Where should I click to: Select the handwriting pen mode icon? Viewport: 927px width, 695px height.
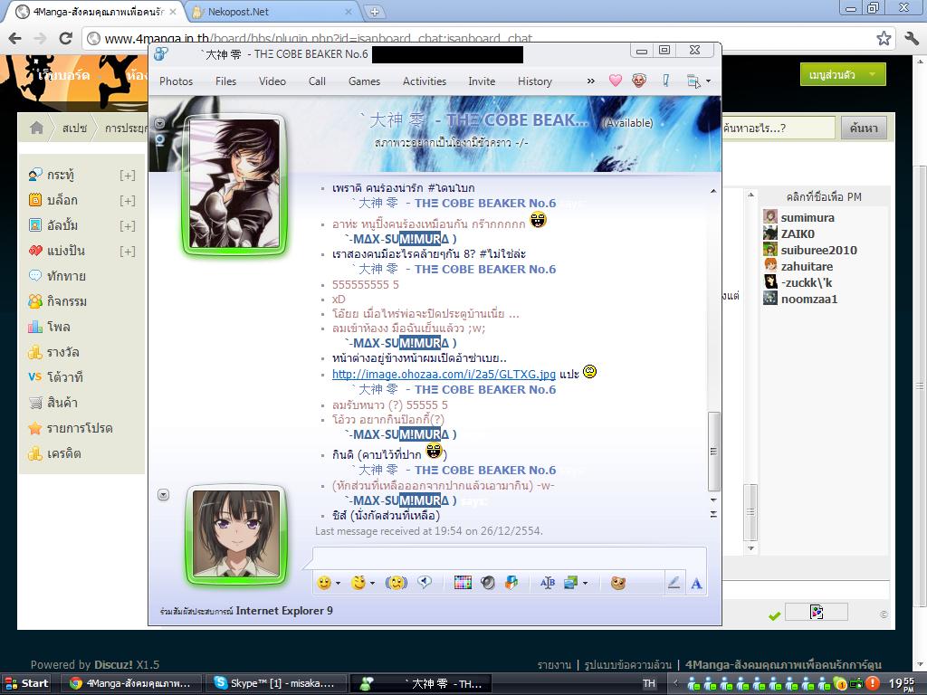pos(674,583)
